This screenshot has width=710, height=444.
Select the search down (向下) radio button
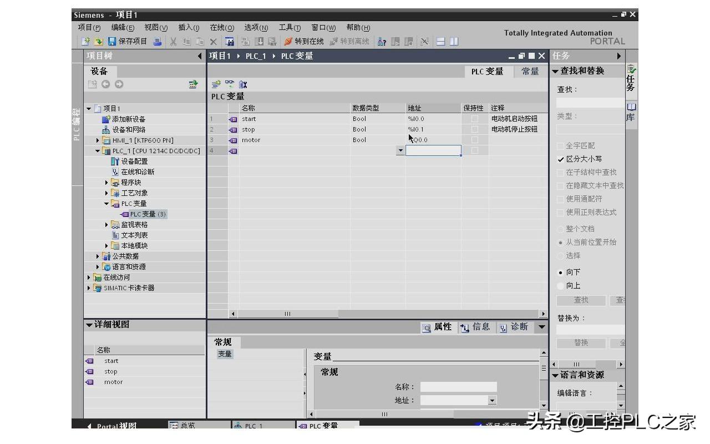point(560,273)
